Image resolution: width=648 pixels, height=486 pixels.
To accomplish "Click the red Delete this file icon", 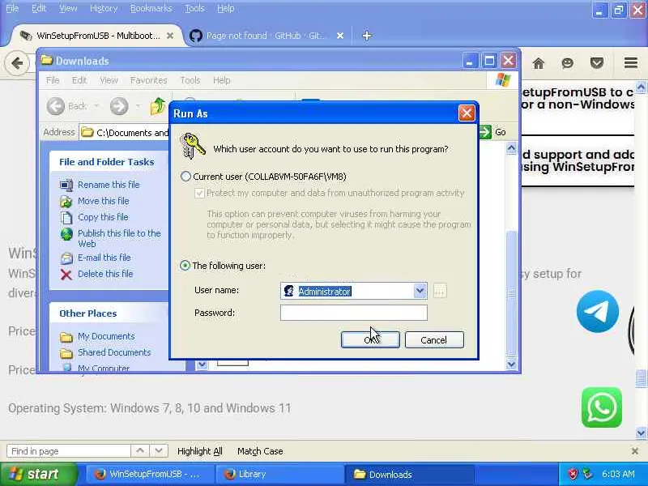I will click(x=66, y=275).
